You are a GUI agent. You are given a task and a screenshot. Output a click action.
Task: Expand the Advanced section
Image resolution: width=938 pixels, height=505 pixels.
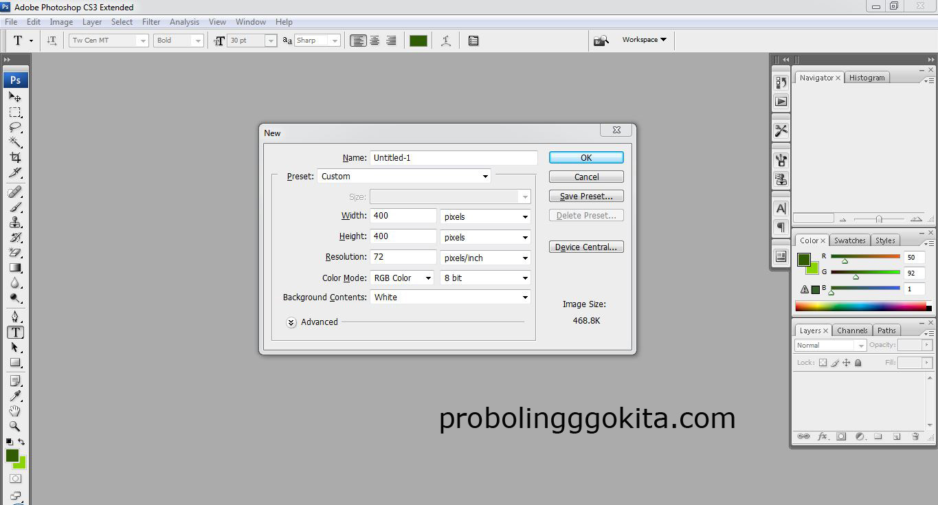click(291, 322)
